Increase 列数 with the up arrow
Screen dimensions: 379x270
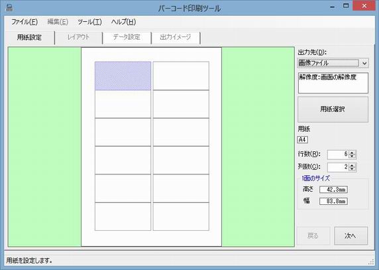click(352, 165)
